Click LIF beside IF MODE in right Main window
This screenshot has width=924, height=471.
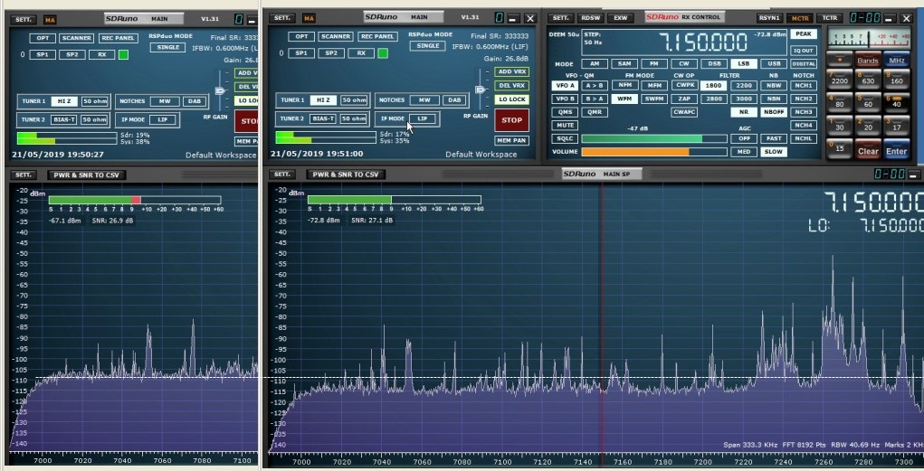423,119
